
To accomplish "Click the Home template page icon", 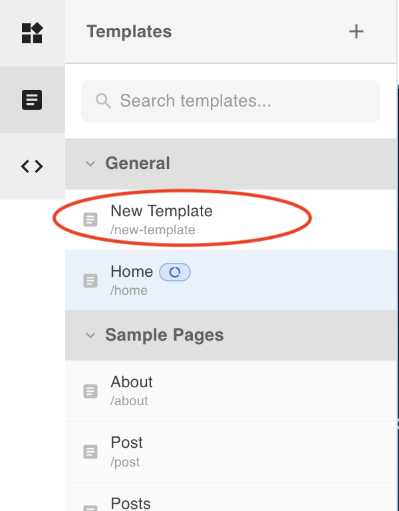I will click(90, 280).
